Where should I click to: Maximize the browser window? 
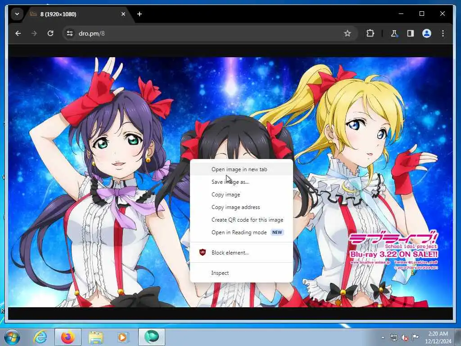click(x=421, y=14)
